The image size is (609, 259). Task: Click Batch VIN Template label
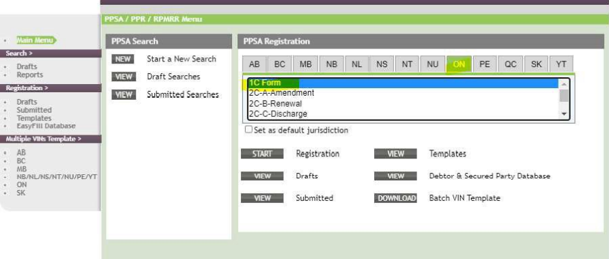tap(464, 198)
